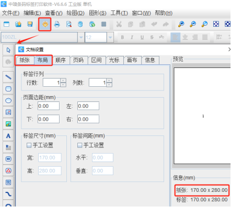Enable manual setting for label spacing
This screenshot has height=207, width=231.
click(79, 145)
